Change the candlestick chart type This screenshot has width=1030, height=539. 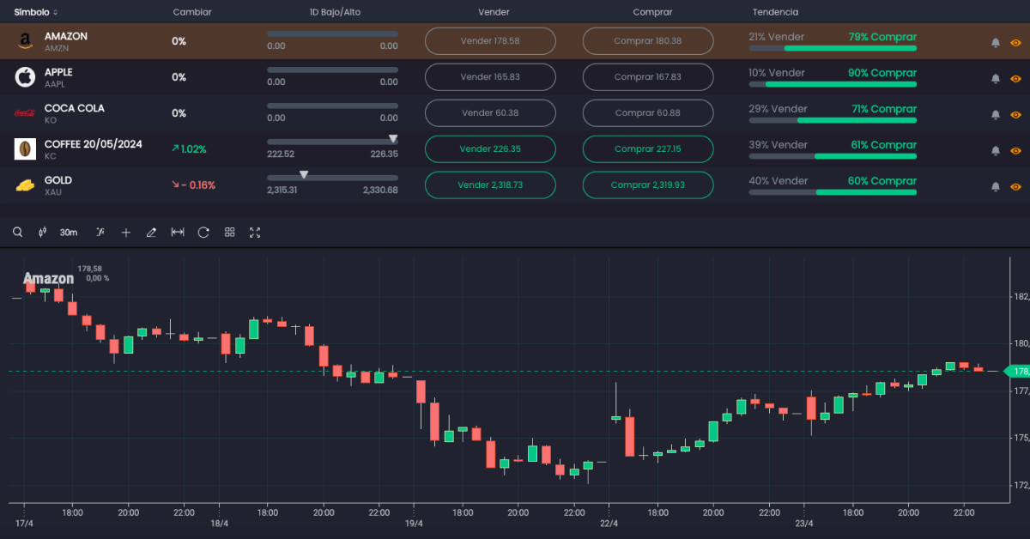click(42, 233)
